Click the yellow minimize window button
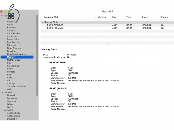Image resolution: width=174 pixels, height=130 pixels. (x=5, y=12)
